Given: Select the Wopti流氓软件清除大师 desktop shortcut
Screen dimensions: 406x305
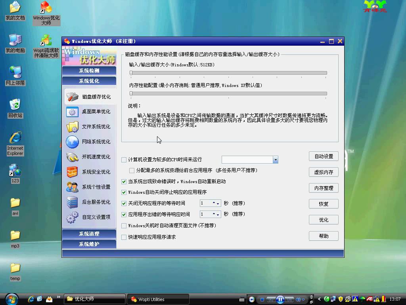Looking at the screenshot, I should tap(46, 46).
